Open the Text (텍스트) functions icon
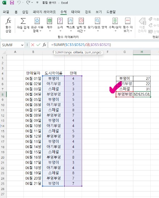Screen dimensions: 159x198 (x=70, y=21)
